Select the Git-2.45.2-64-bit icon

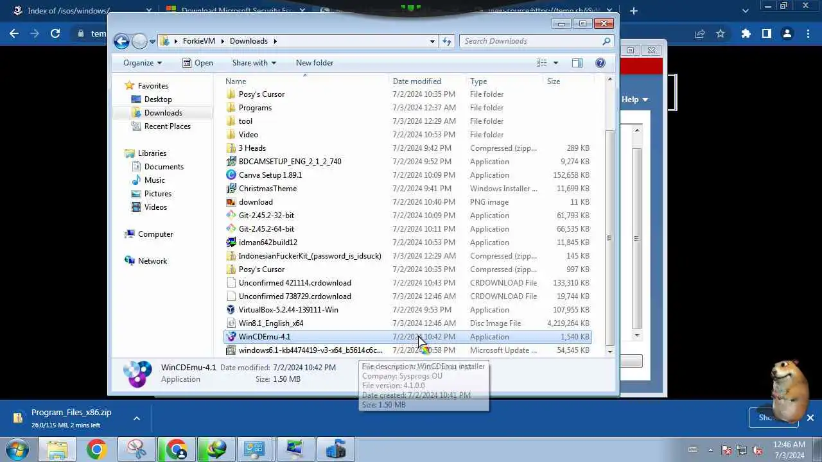[x=231, y=229]
